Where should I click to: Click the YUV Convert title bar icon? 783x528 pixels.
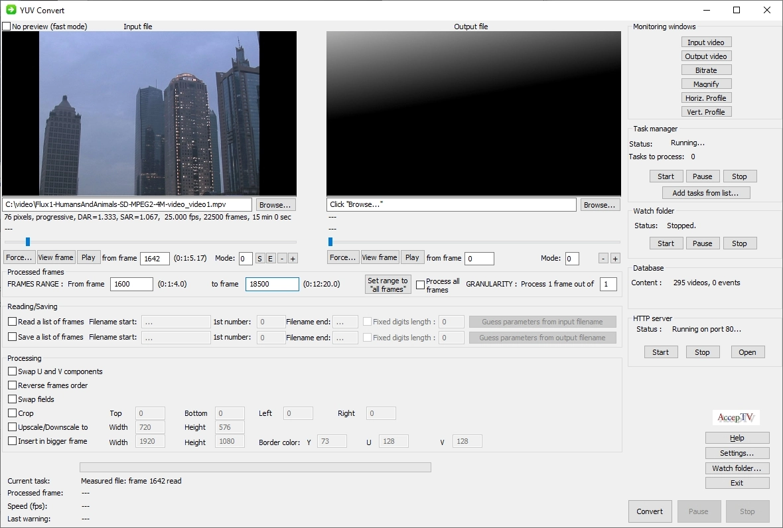point(11,10)
